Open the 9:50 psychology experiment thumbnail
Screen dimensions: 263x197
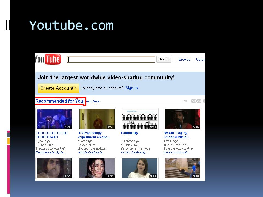[x=97, y=119]
